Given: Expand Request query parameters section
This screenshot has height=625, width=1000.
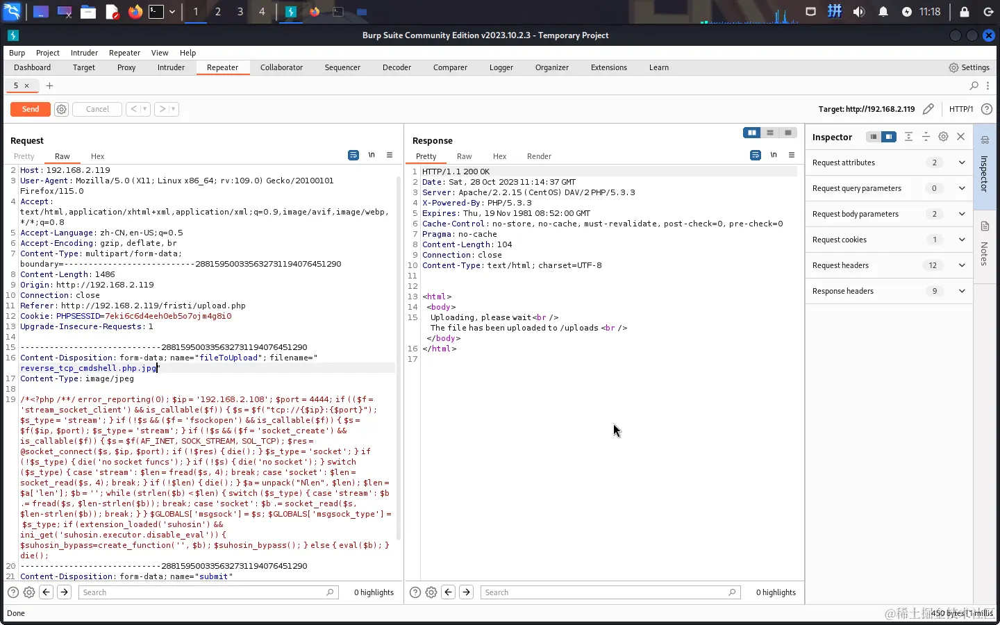Looking at the screenshot, I should pyautogui.click(x=889, y=188).
